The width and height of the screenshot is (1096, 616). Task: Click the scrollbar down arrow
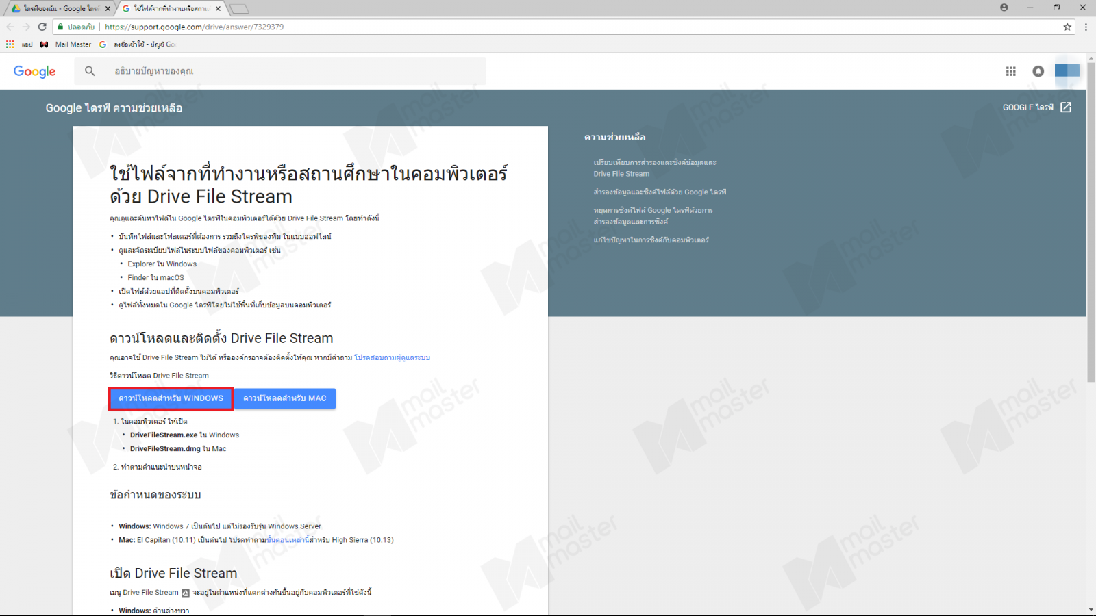click(1091, 610)
